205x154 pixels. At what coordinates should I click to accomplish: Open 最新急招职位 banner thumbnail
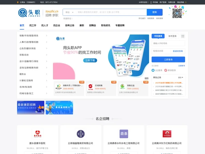(x=59, y=108)
